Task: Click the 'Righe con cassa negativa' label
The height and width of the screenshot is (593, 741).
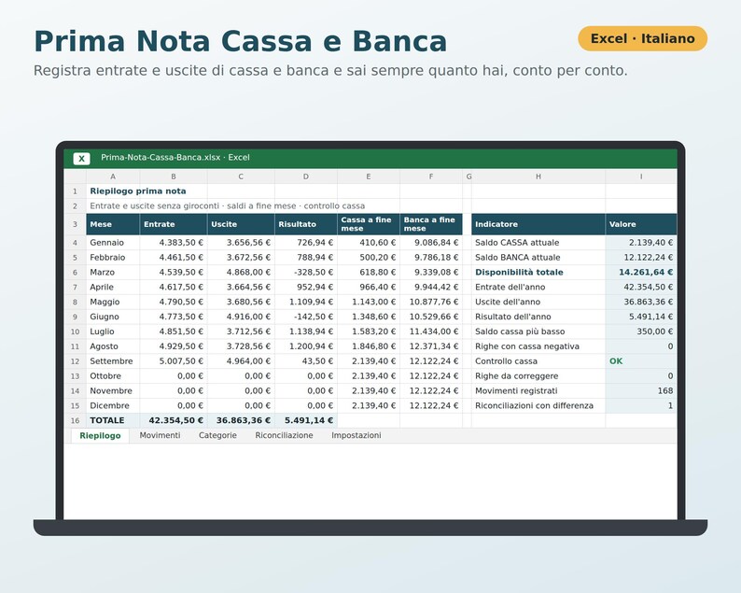Action: [538, 346]
